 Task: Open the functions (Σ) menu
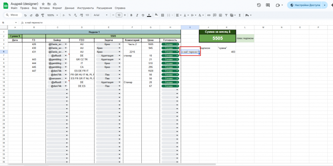240,15
